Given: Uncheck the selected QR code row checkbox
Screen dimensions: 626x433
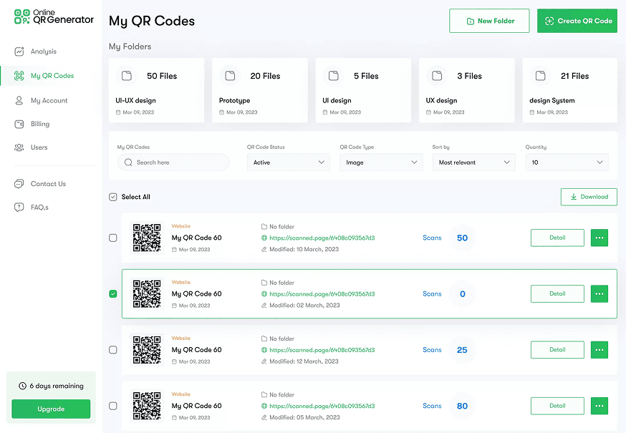Looking at the screenshot, I should coord(112,293).
